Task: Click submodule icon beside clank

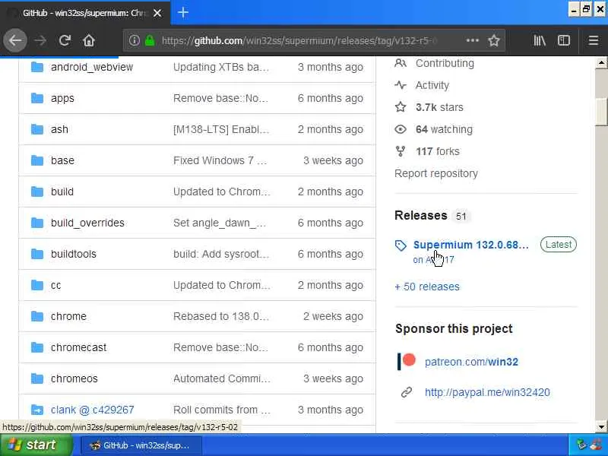Action: 37,410
